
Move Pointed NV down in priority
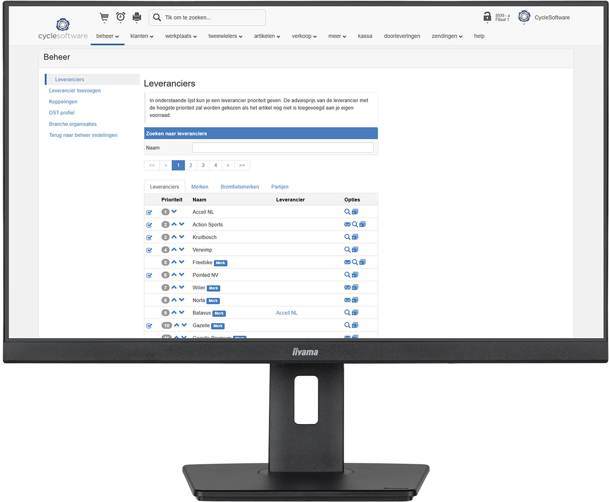pos(182,275)
